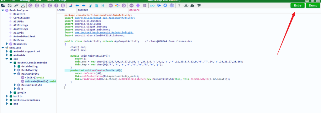Click the open file folder icon
The image size is (321, 113).
point(3,6)
